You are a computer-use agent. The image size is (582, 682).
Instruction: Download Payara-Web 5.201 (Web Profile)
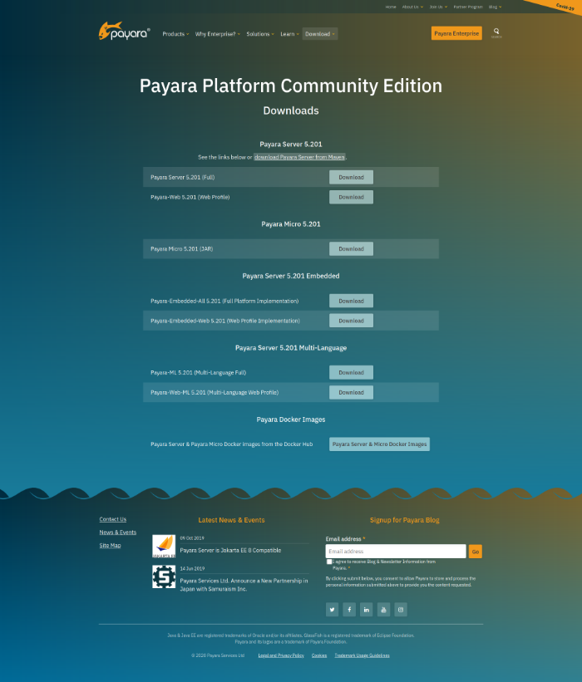click(351, 197)
